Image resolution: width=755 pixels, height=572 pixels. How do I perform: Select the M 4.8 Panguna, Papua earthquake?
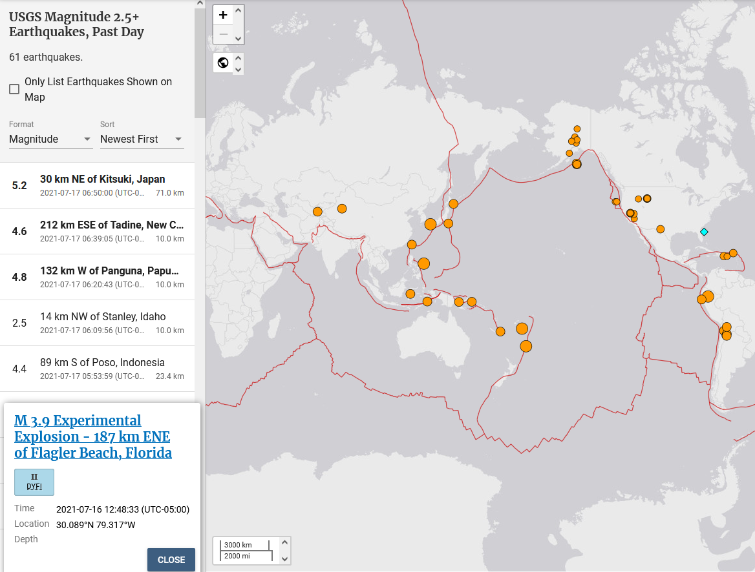coord(97,277)
